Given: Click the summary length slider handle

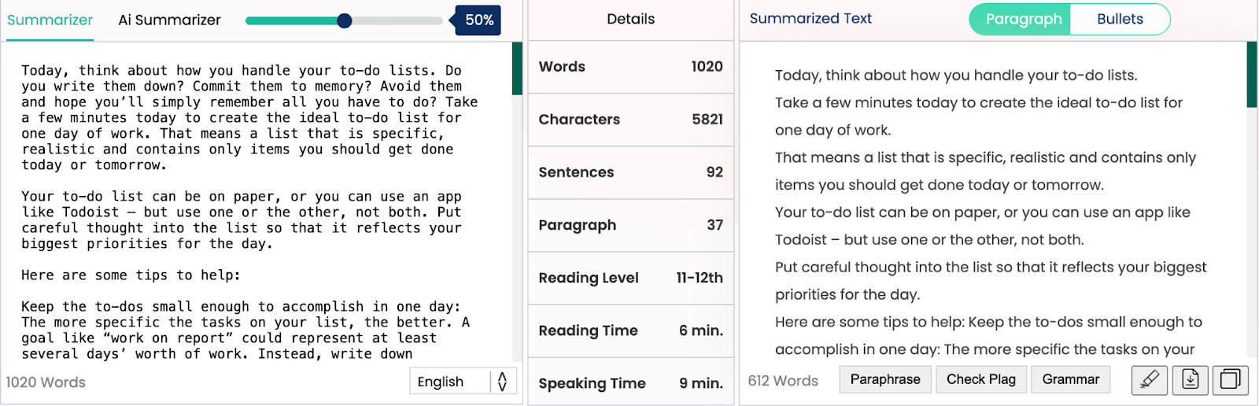Looking at the screenshot, I should 344,20.
